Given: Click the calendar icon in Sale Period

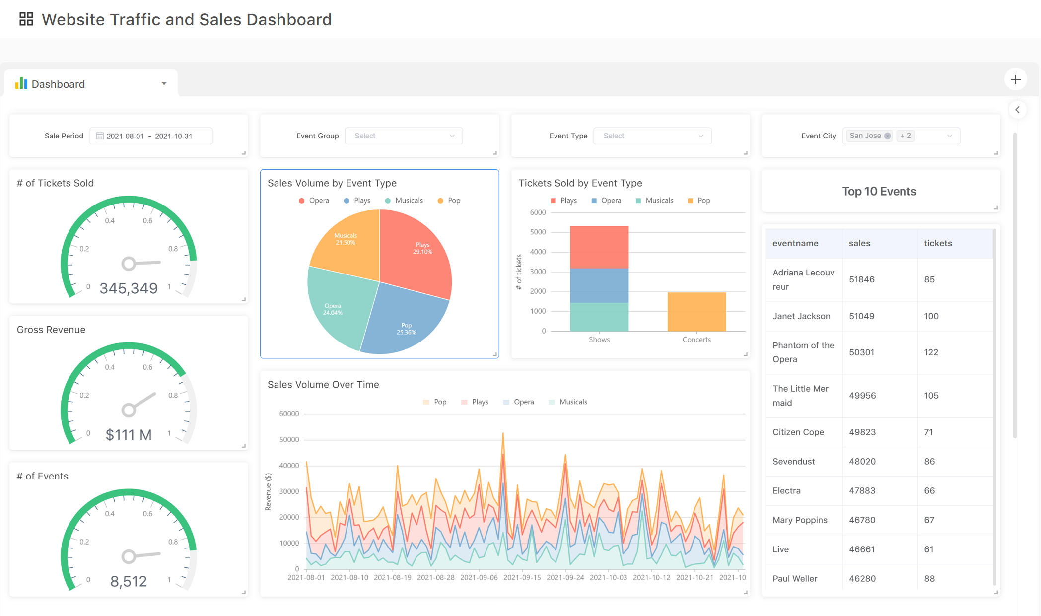Looking at the screenshot, I should [100, 136].
